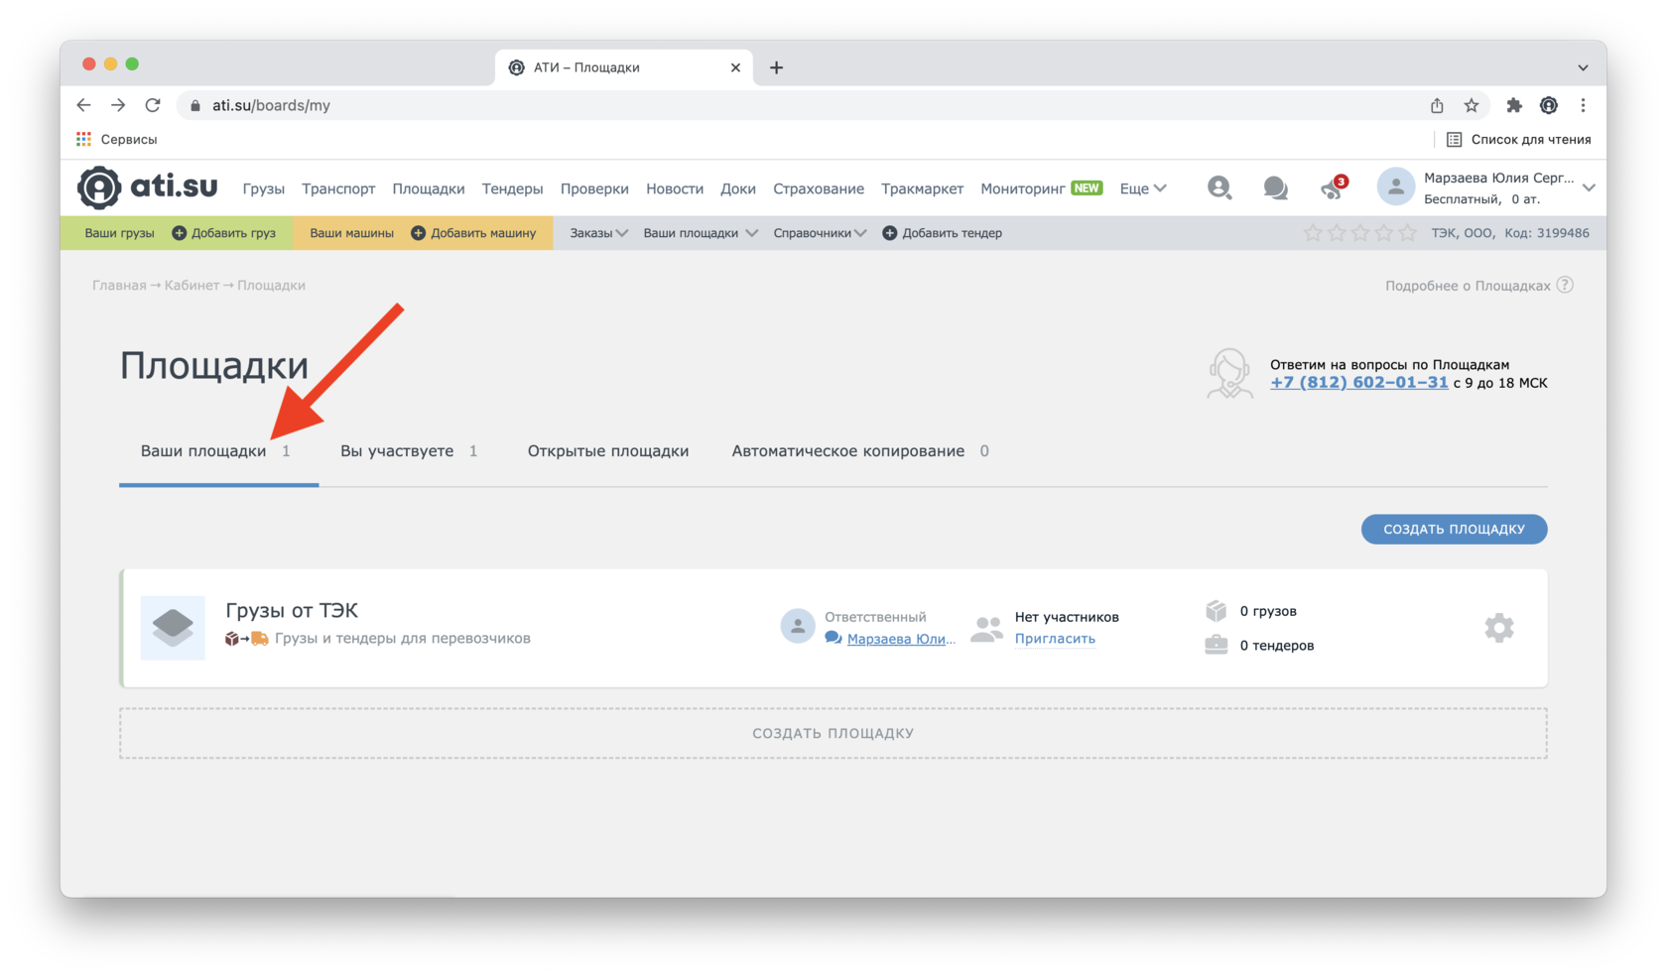Go to Главная breadcrumb
Image resolution: width=1667 pixels, height=977 pixels.
point(119,286)
